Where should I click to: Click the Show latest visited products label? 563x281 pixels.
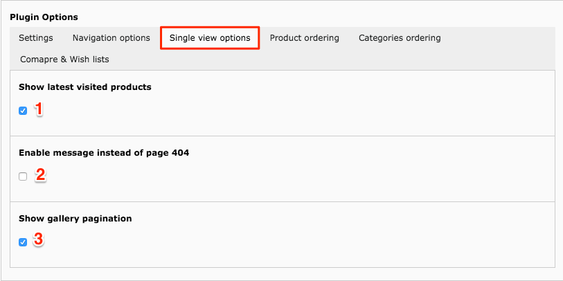pos(85,87)
